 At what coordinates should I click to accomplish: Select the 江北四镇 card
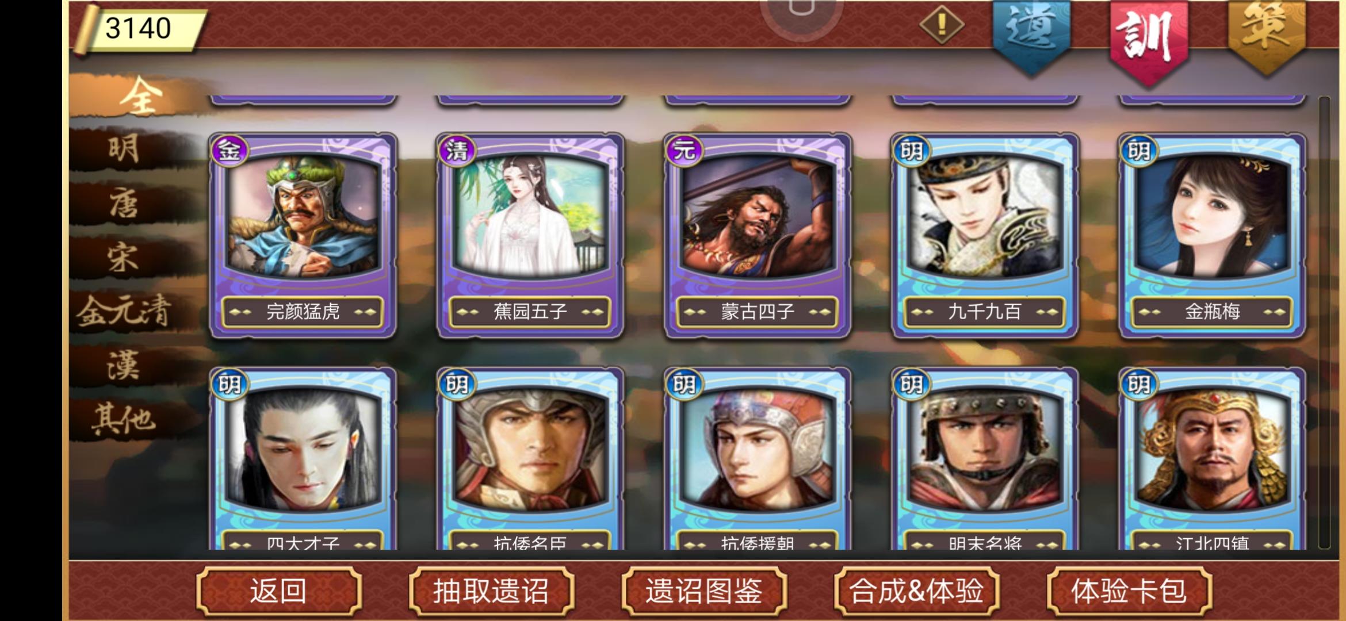tap(1212, 459)
